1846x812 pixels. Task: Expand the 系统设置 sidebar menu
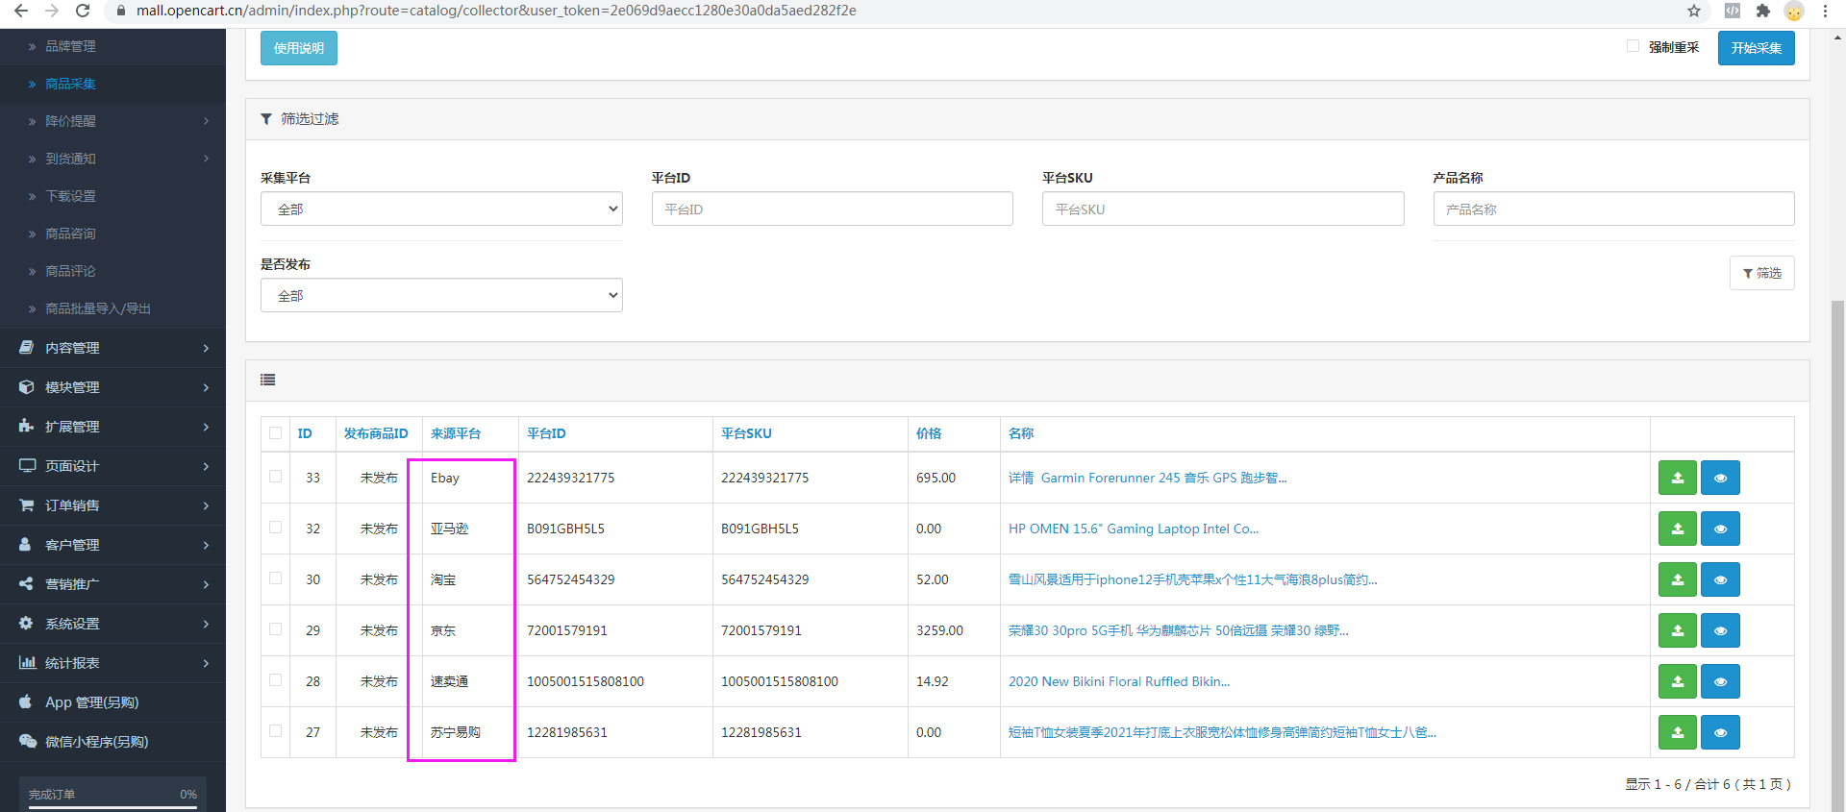tap(112, 624)
